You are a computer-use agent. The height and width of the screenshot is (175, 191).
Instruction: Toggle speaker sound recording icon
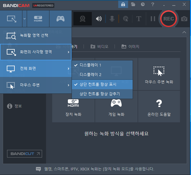99,19
